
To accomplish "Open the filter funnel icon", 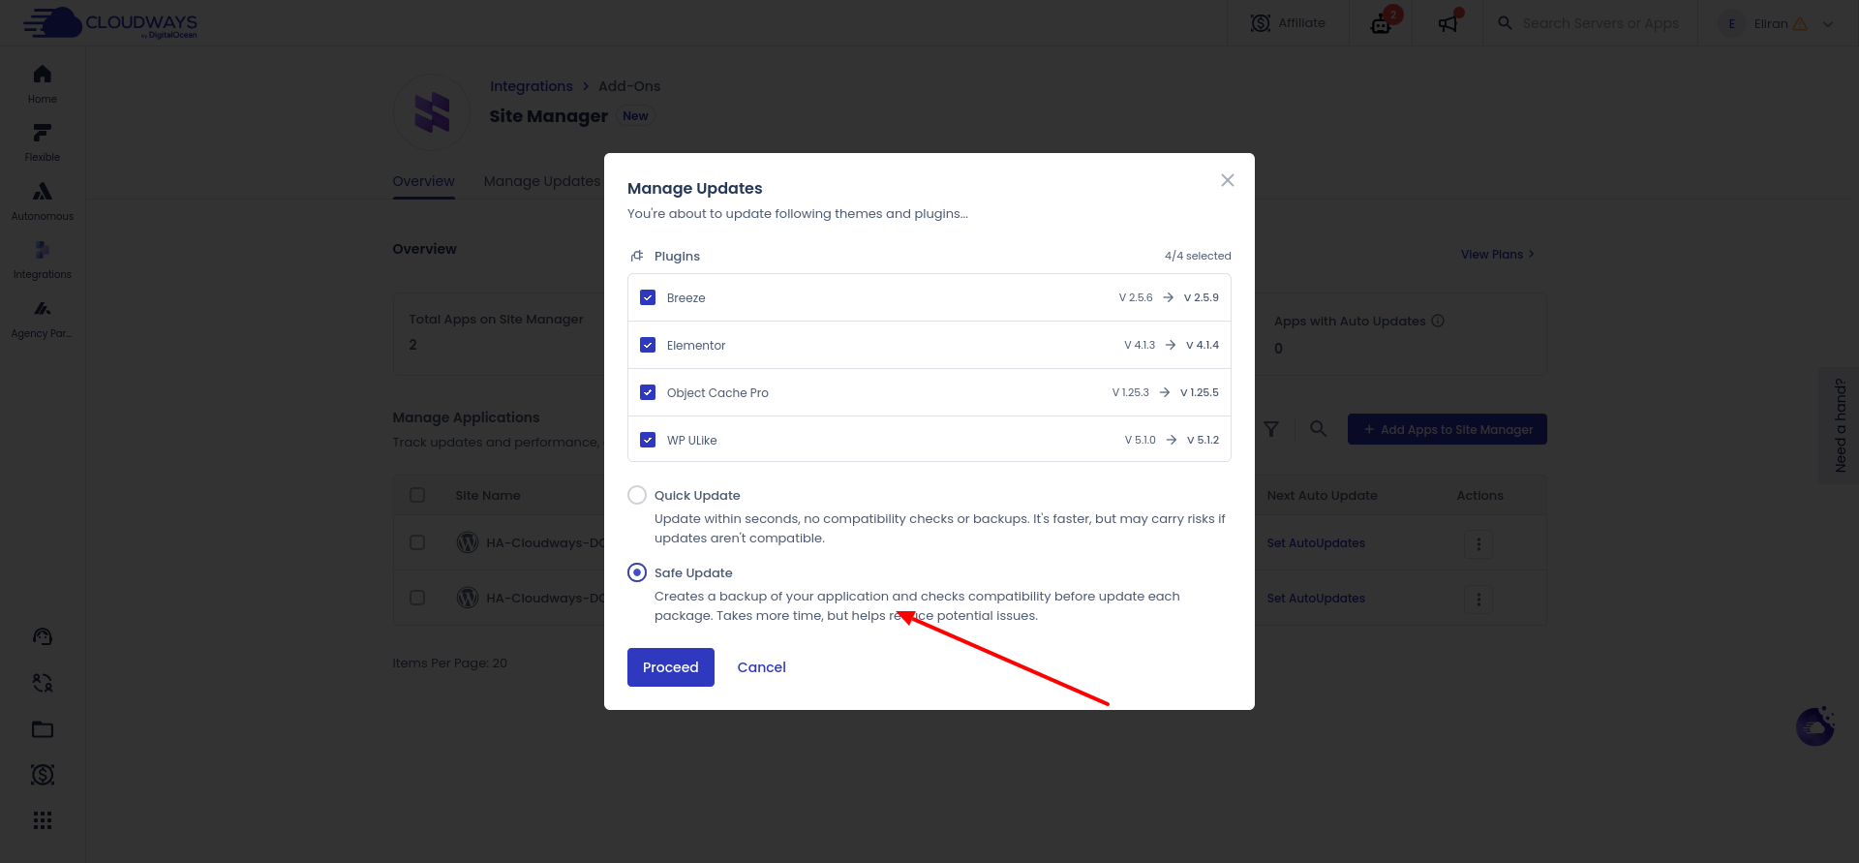I will 1271,429.
